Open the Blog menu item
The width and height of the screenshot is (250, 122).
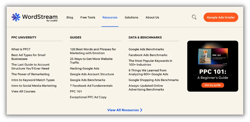(70, 17)
